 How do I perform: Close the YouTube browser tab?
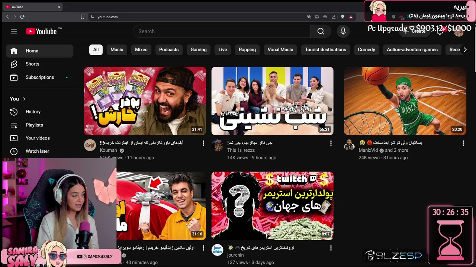click(58, 7)
